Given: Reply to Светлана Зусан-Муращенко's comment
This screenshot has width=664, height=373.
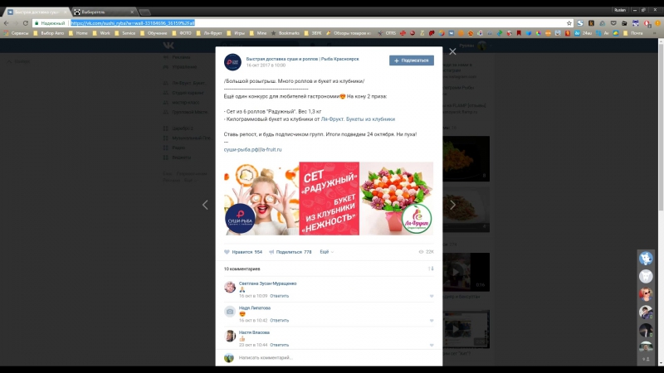Looking at the screenshot, I should [x=279, y=296].
